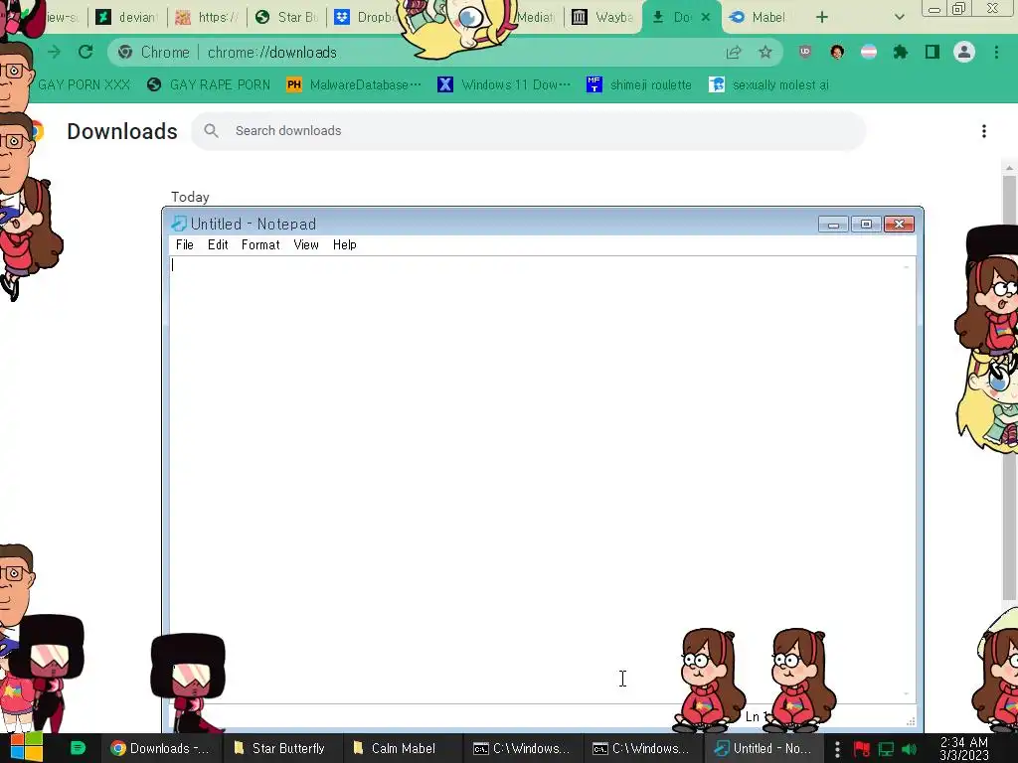This screenshot has height=763, width=1018.
Task: Close the active Downloads tab
Action: click(x=706, y=18)
